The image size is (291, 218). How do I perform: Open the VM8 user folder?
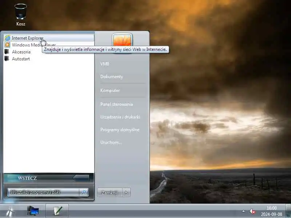coord(105,64)
